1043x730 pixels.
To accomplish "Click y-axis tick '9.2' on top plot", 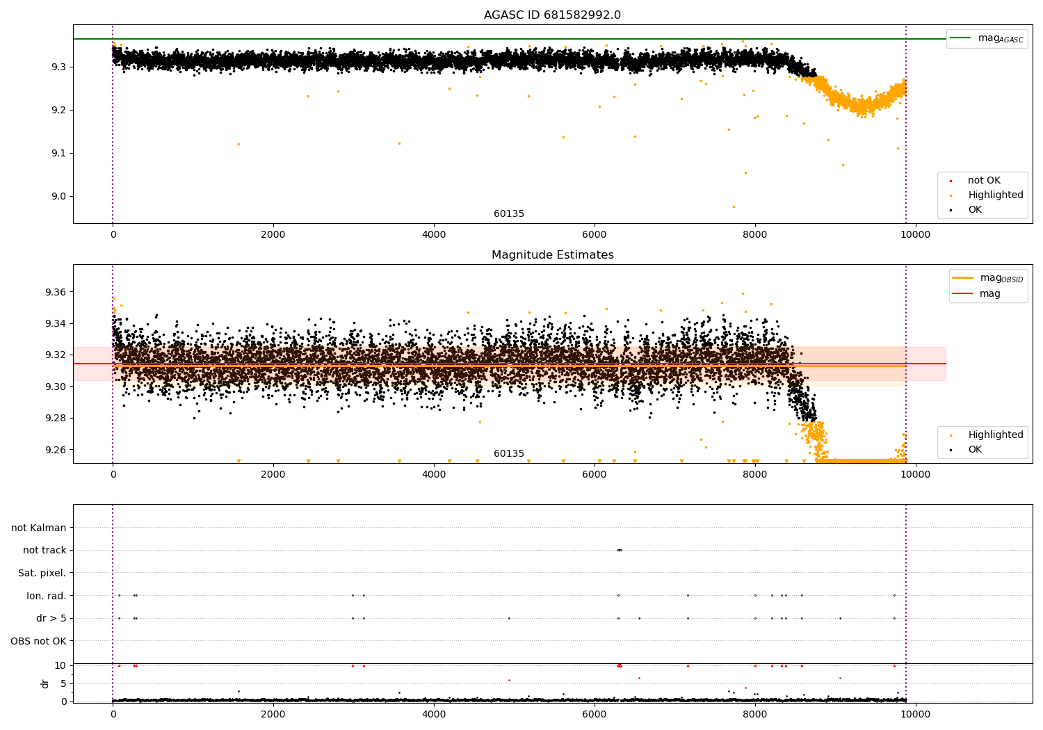I will pos(58,111).
